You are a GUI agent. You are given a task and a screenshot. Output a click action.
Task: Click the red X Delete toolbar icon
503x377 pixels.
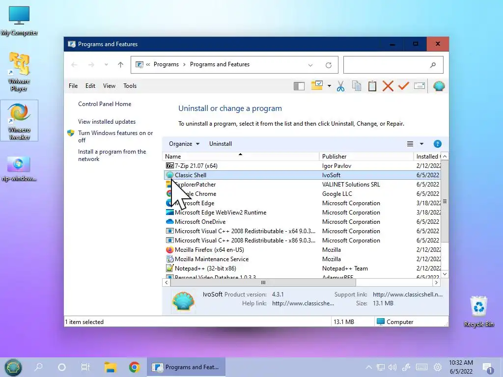click(x=388, y=86)
